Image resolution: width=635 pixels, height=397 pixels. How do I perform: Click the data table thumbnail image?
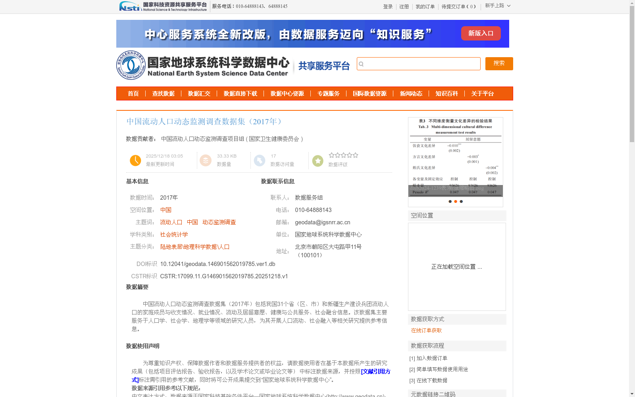456,157
